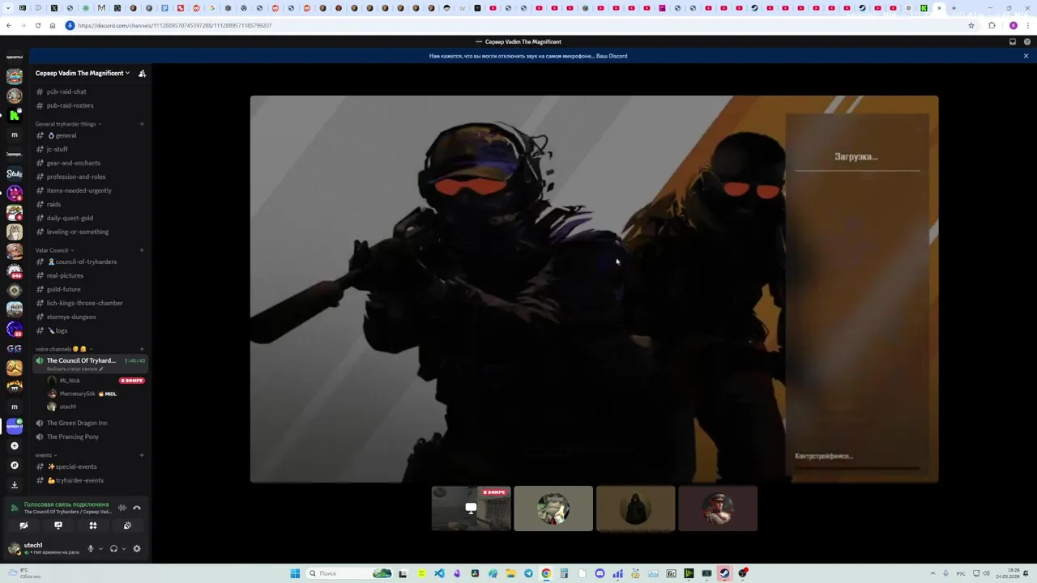Open microphone input options arrow
Screen dimensions: 1037x583
(100, 548)
